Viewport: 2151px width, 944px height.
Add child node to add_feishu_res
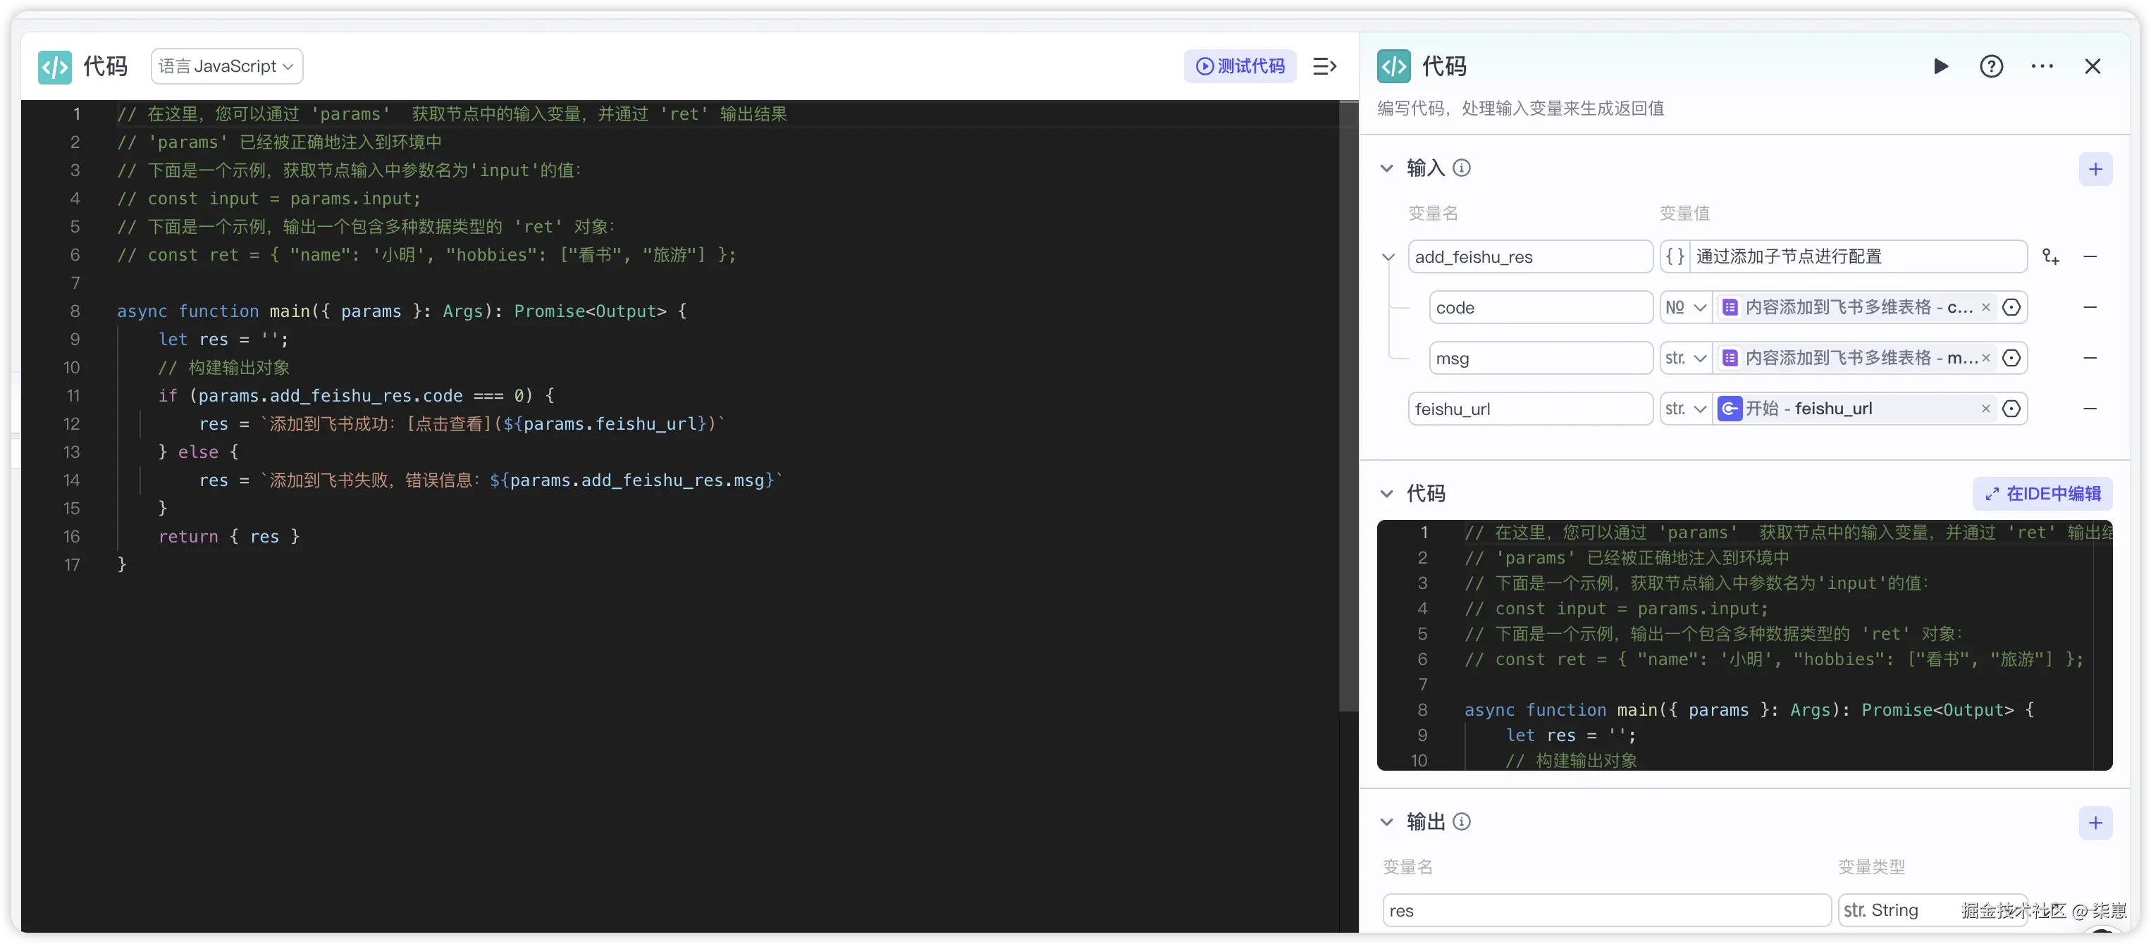click(x=2050, y=256)
